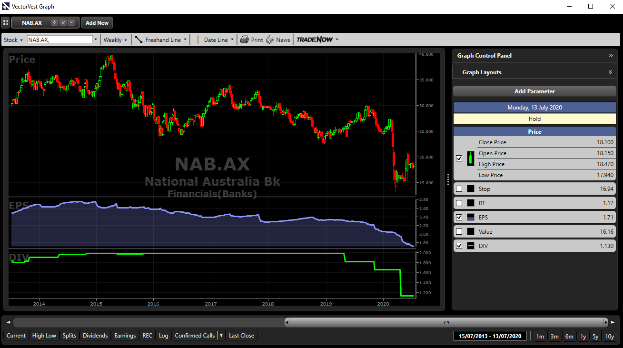
Task: Click the NAB.AX symbol input field
Action: pyautogui.click(x=59, y=40)
